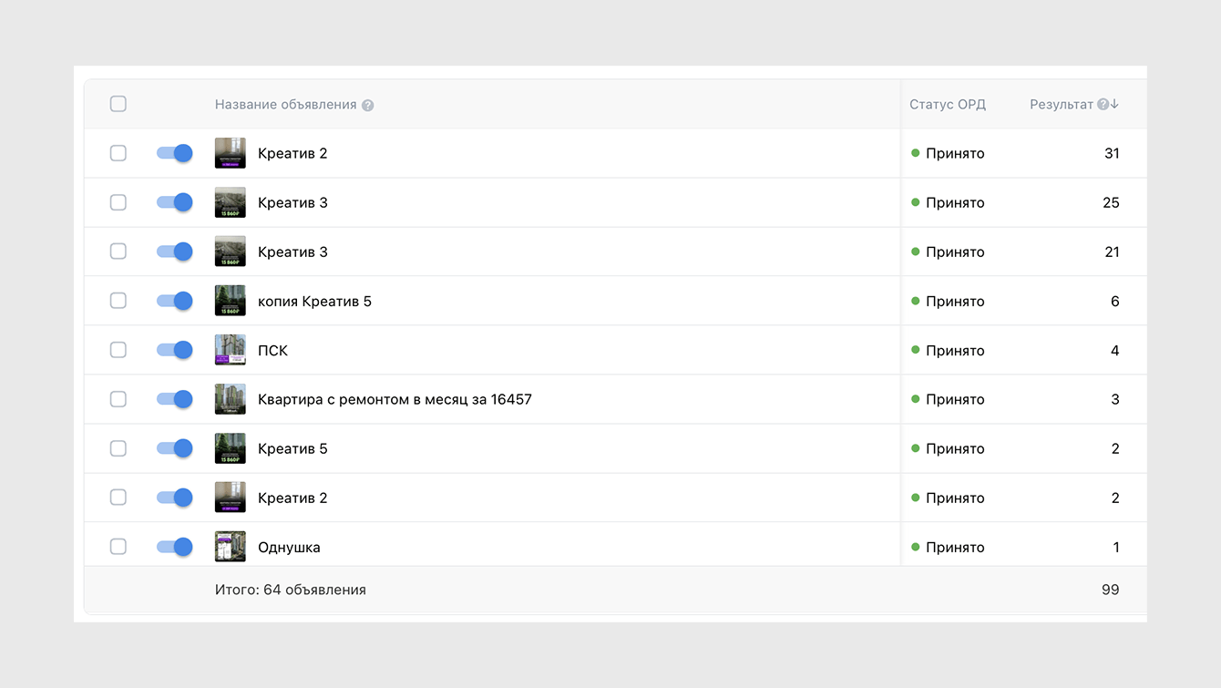Click thumbnail of Креатив 5 ad
Image resolution: width=1221 pixels, height=688 pixels.
click(x=230, y=448)
